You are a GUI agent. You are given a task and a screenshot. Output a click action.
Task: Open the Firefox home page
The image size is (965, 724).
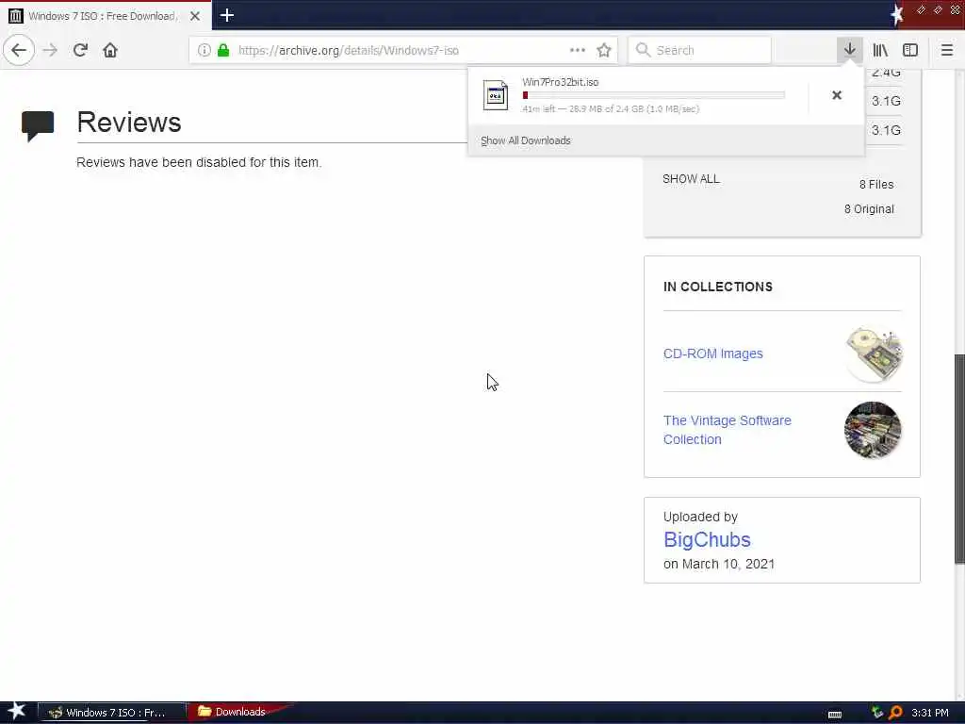tap(110, 50)
